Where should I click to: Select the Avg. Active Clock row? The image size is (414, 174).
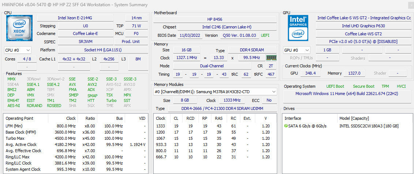pyautogui.click(x=75, y=145)
